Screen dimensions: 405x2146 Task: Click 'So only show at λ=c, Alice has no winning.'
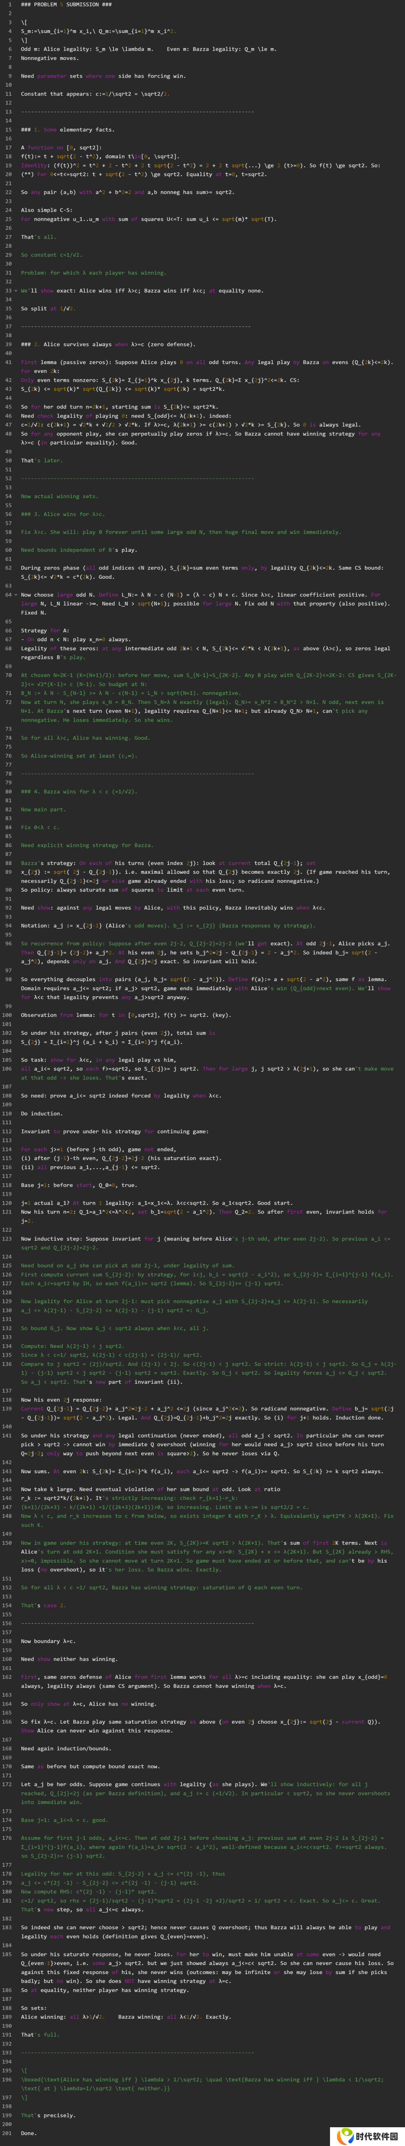pyautogui.click(x=89, y=1704)
